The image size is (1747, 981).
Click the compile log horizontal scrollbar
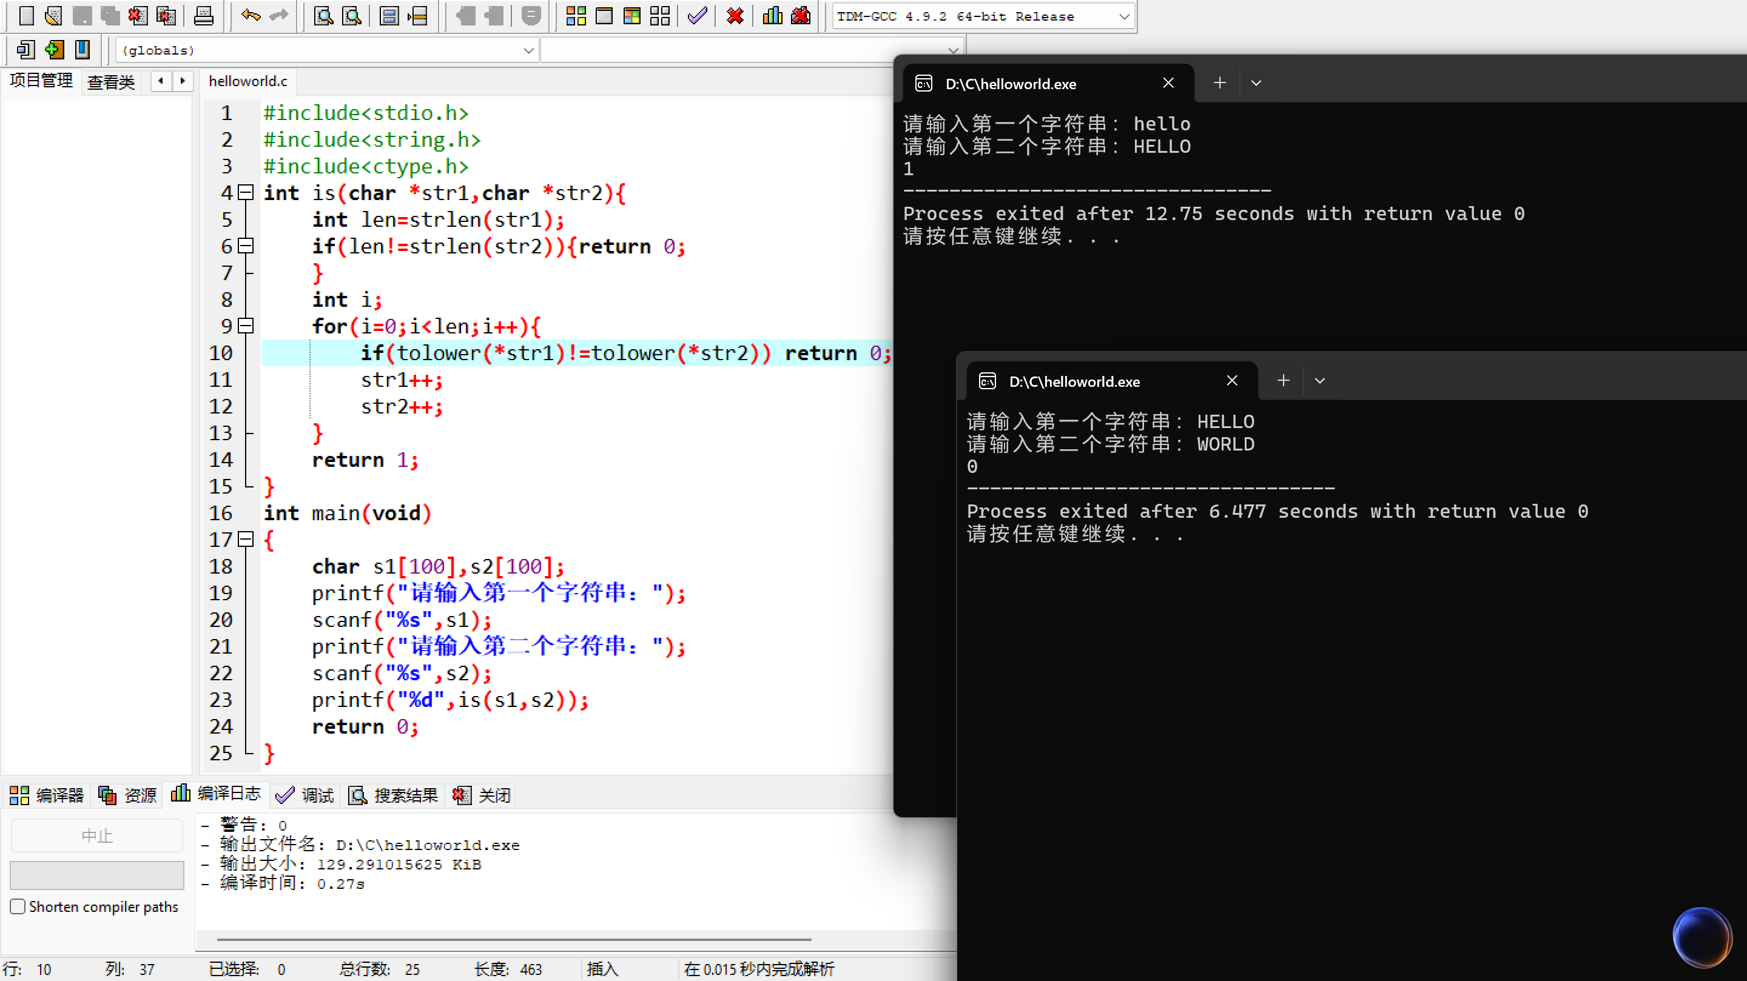click(x=513, y=940)
